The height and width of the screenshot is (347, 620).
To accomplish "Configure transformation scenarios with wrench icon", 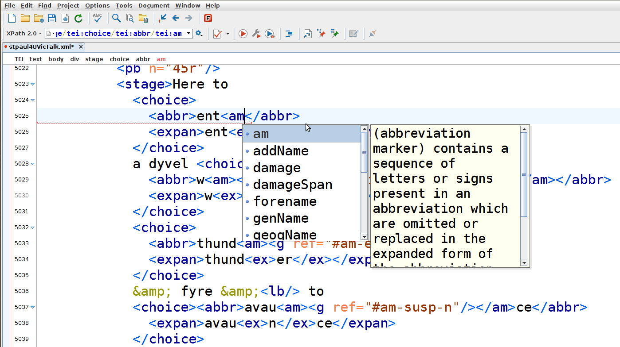I will 256,34.
